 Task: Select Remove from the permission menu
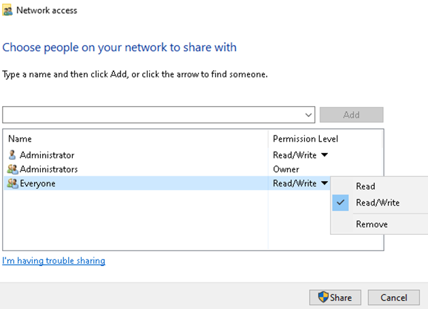coord(372,225)
